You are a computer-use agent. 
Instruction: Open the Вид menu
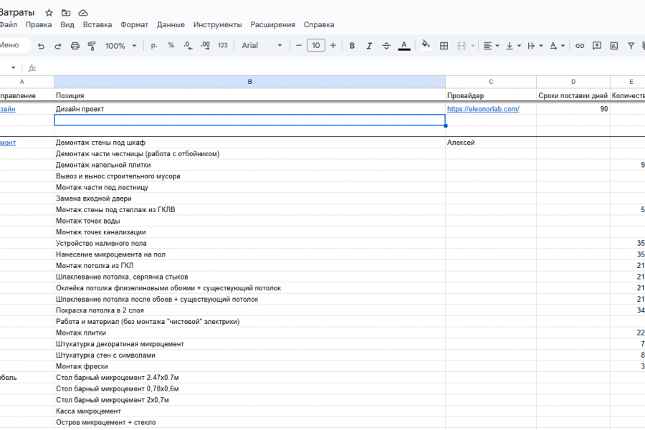pos(67,24)
